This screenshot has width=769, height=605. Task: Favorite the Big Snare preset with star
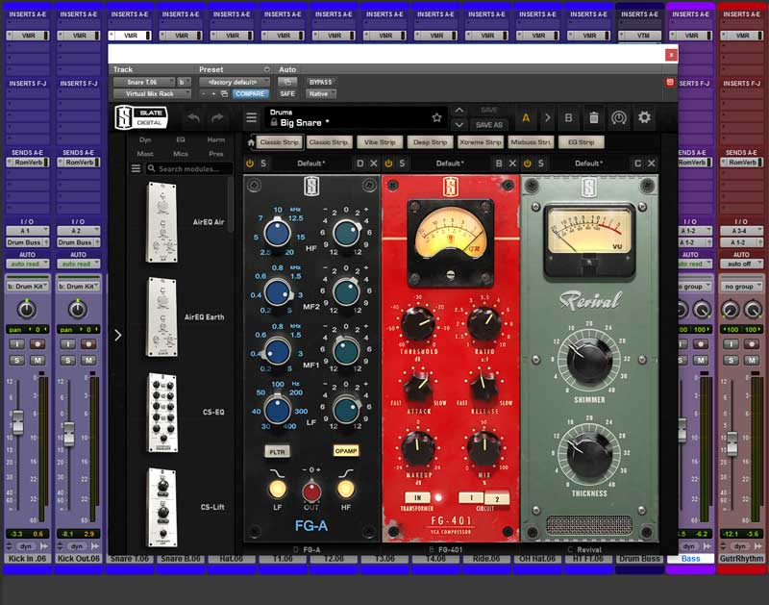436,117
